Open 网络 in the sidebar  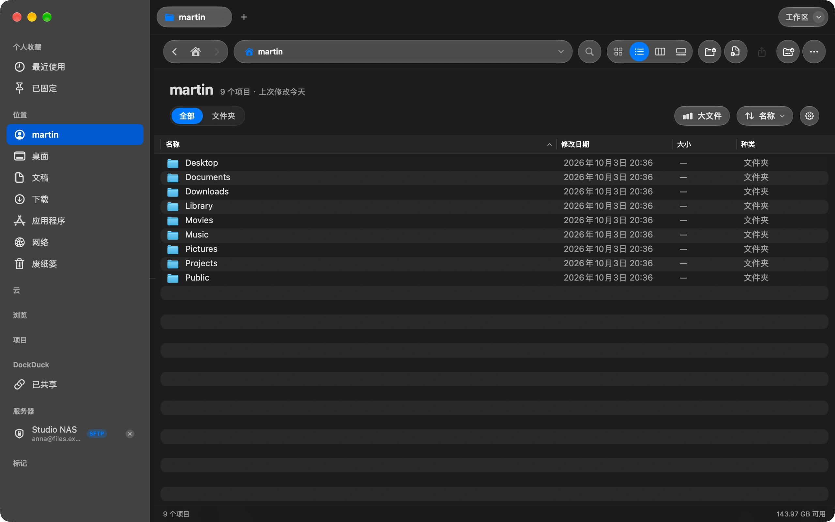[x=75, y=242]
